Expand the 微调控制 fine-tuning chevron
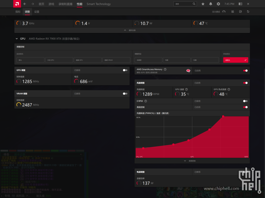This screenshot has height=198, width=265. (x=185, y=161)
